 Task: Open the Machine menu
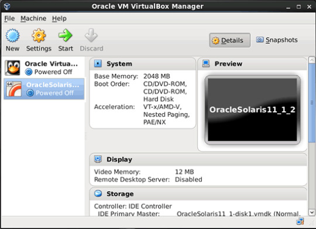(x=33, y=19)
